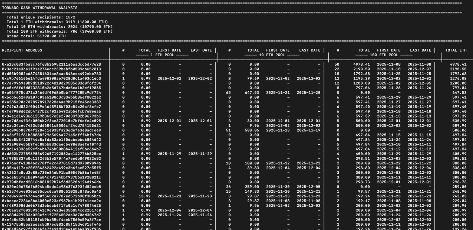Click address starting with 0x63574b4e030ad95c
This screenshot has width=473, height=230.
[x=52, y=192]
